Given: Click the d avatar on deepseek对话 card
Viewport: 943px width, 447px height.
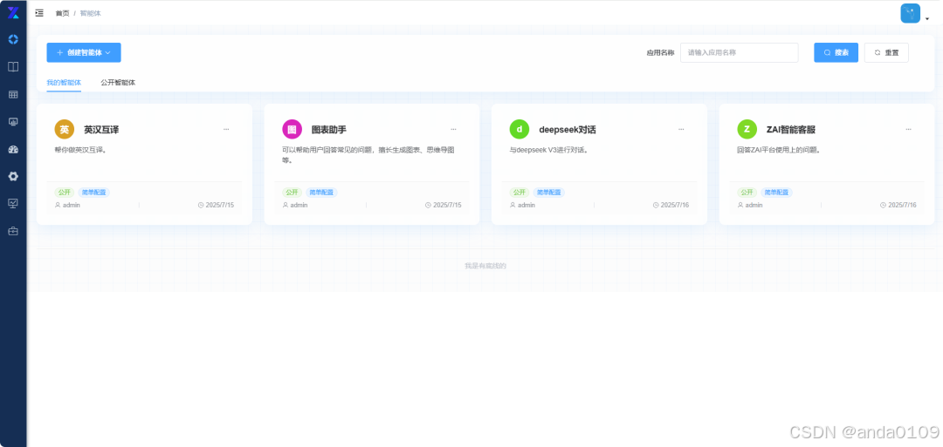Looking at the screenshot, I should click(519, 129).
